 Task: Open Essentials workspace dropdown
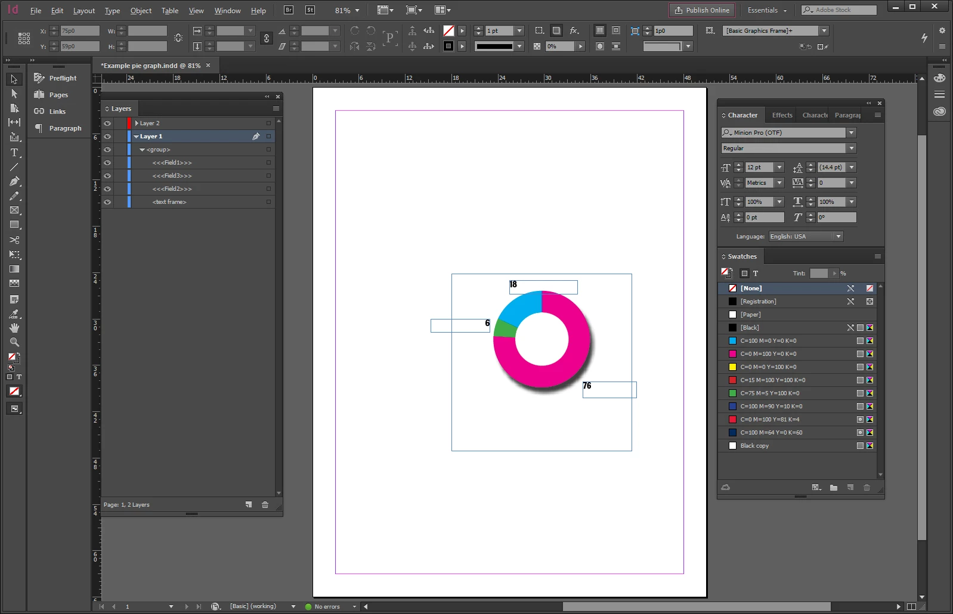click(x=768, y=10)
